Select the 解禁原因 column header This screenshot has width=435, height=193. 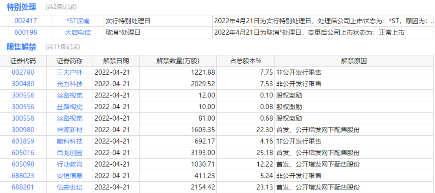(354, 61)
